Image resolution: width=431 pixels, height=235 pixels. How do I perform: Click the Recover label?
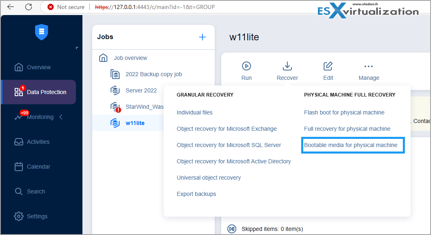click(x=287, y=78)
